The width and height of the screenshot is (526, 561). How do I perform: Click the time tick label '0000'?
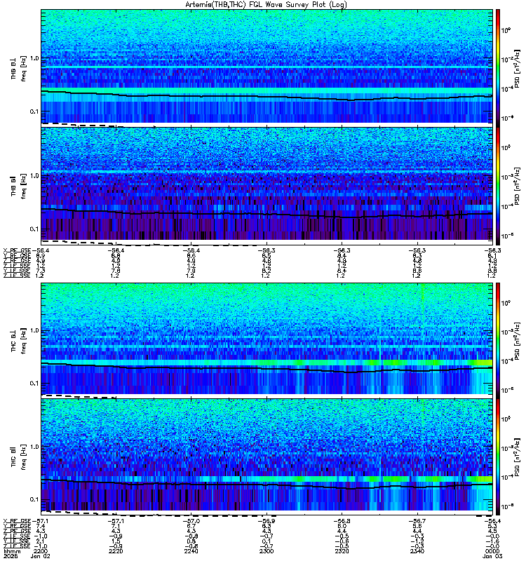pyautogui.click(x=492, y=551)
